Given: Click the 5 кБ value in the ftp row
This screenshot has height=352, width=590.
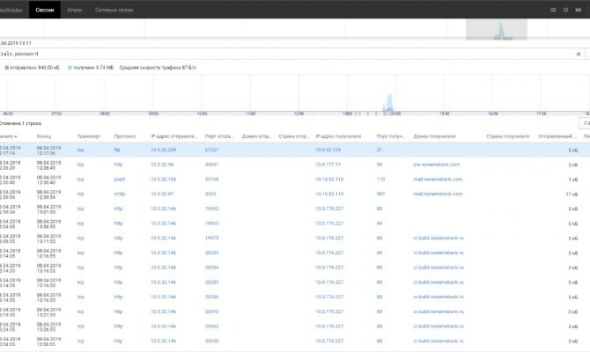Looking at the screenshot, I should coord(573,150).
